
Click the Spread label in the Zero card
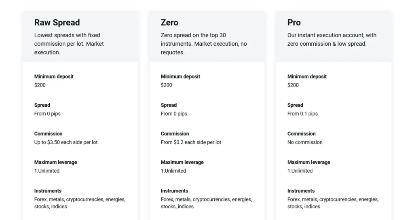[x=169, y=105]
